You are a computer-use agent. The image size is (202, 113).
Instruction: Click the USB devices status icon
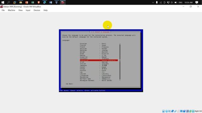[x=175, y=111]
